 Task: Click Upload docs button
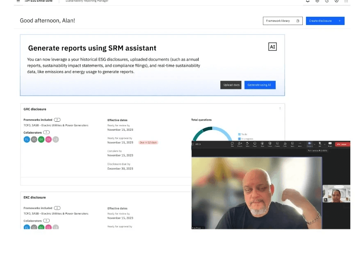pyautogui.click(x=231, y=85)
